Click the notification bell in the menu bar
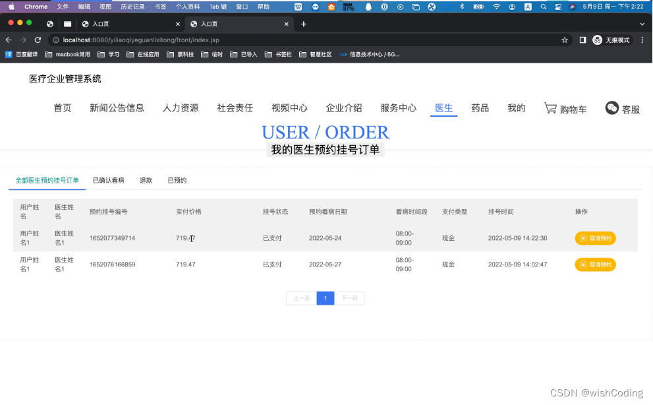 click(368, 7)
